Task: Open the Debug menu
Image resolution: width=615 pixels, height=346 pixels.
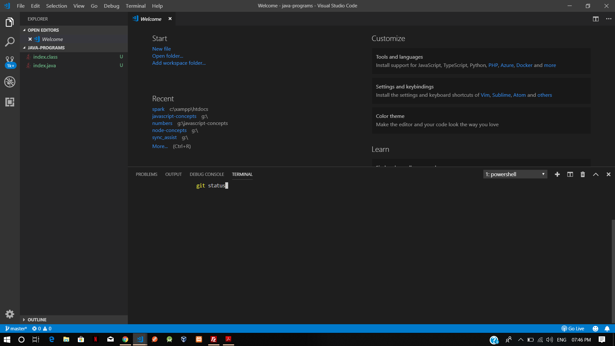Action: (111, 6)
